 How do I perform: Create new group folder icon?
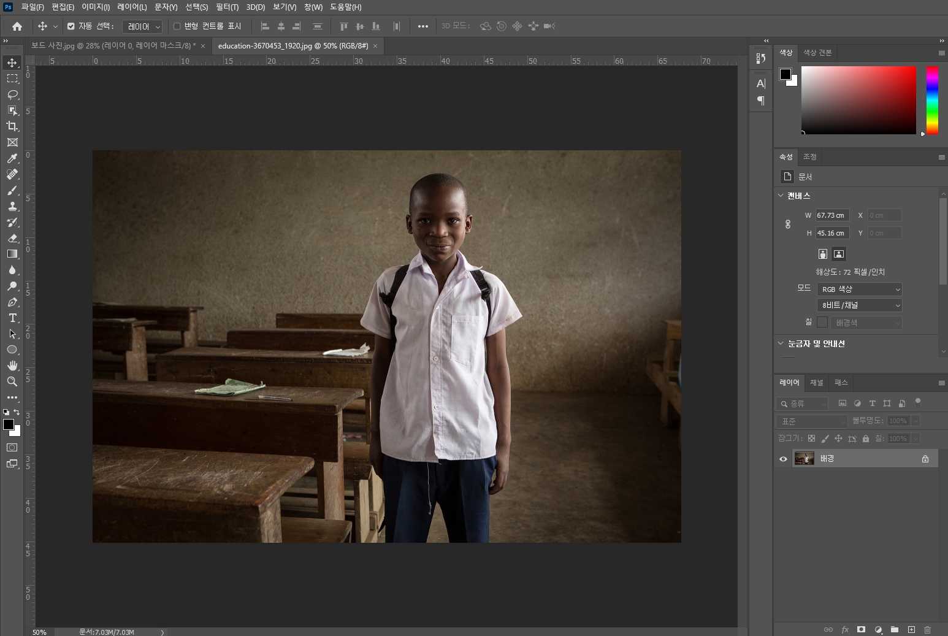click(x=895, y=629)
